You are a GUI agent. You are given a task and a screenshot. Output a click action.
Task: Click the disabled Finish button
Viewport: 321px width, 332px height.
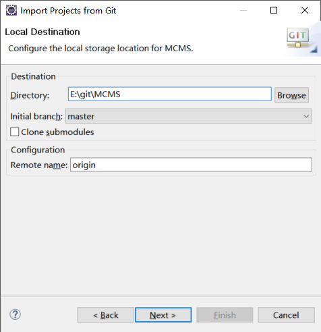click(x=225, y=315)
